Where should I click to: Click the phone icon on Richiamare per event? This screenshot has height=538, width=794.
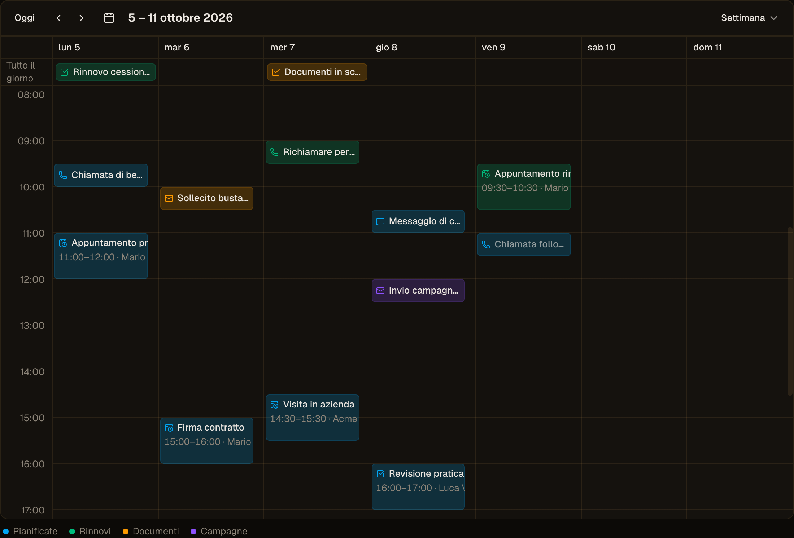(275, 152)
